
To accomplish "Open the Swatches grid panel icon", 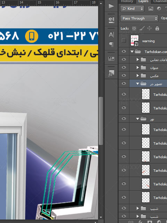I will tap(111, 59).
